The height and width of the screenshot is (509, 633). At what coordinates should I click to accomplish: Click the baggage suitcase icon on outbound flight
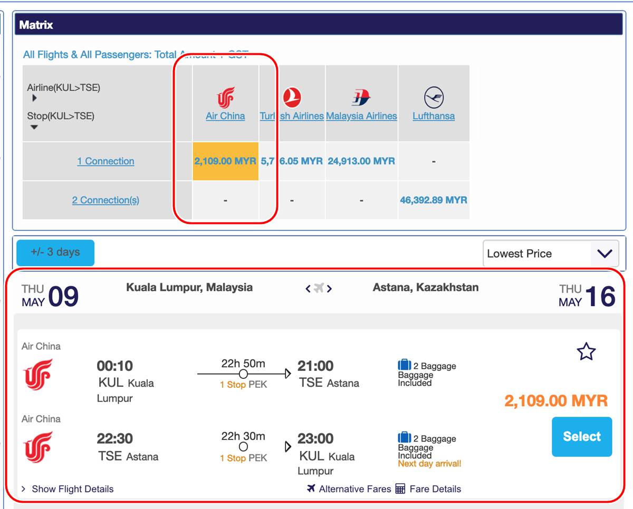[404, 365]
